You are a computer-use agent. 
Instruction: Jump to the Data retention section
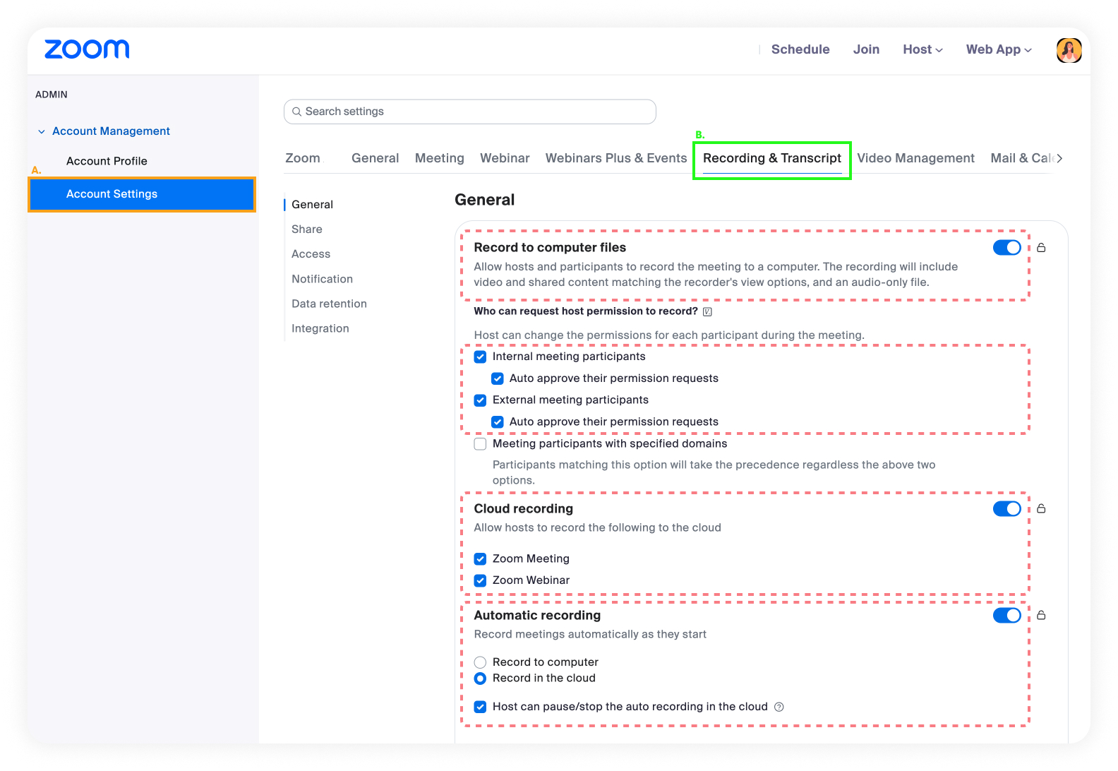pyautogui.click(x=330, y=304)
